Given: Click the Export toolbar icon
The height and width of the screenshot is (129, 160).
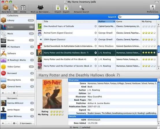Looking at the screenshot, I should click(x=66, y=7).
